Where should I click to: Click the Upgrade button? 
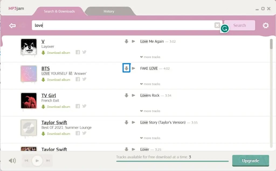pos(250,160)
